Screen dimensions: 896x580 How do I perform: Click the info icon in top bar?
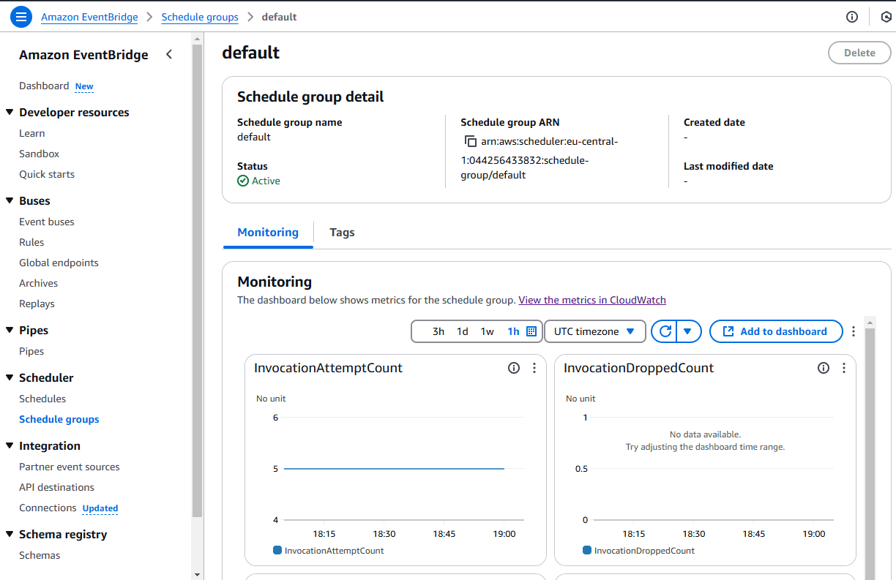coord(852,17)
